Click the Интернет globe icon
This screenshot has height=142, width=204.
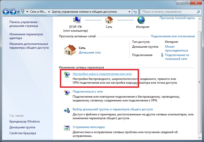(x=141, y=20)
